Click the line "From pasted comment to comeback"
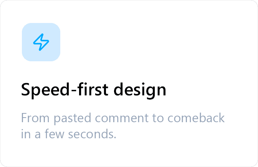Image resolution: width=258 pixels, height=167 pixels. point(122,118)
